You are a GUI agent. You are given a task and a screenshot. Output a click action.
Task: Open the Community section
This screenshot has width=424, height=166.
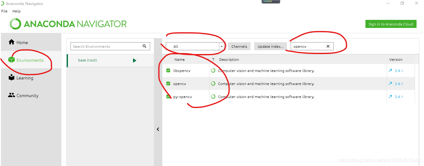[31, 96]
